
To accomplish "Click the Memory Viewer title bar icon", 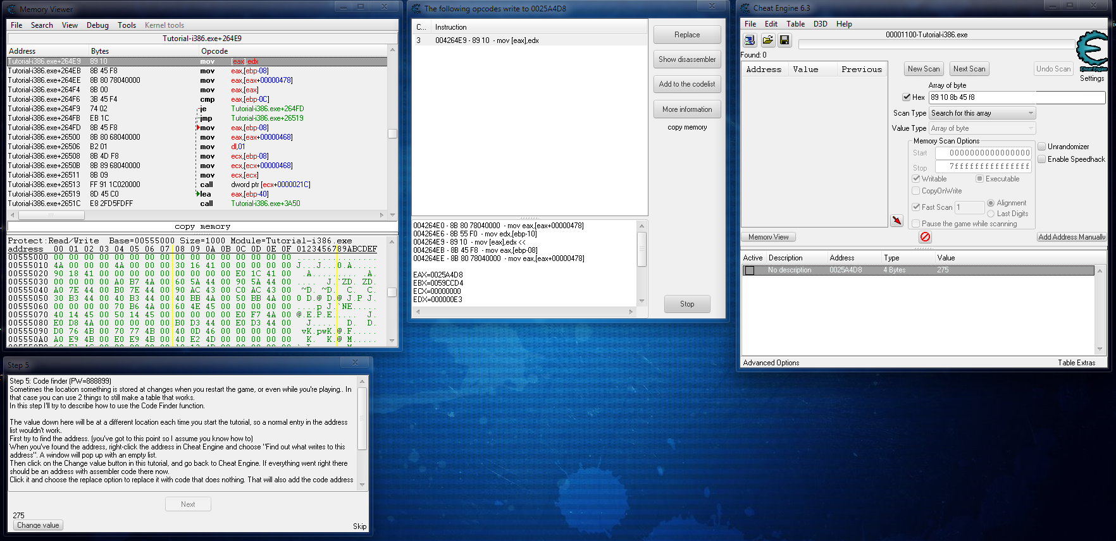I will [x=12, y=9].
